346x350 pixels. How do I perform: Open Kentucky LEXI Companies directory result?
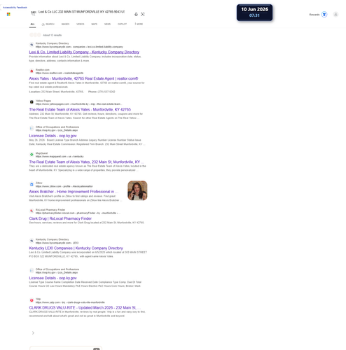(76, 248)
